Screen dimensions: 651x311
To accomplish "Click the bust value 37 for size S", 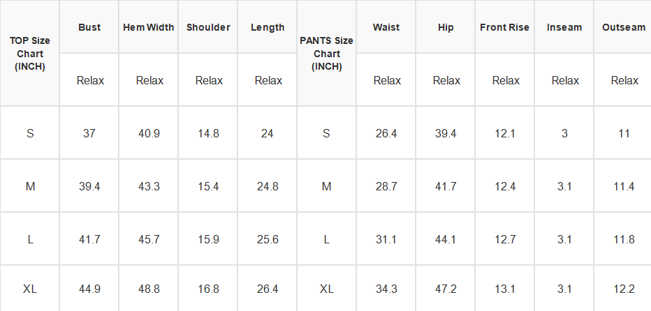I will (89, 133).
